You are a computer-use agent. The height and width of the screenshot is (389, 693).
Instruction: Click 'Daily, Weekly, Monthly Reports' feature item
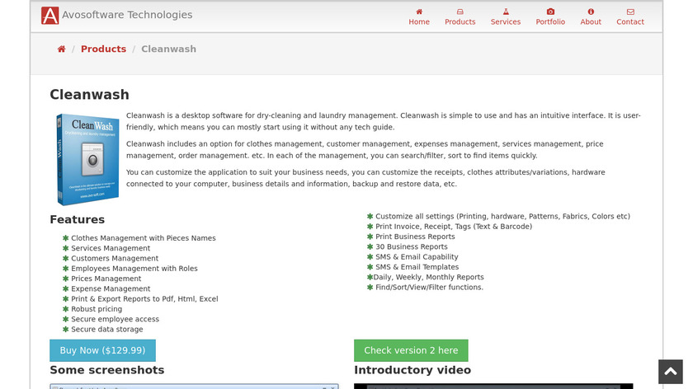[x=428, y=277]
